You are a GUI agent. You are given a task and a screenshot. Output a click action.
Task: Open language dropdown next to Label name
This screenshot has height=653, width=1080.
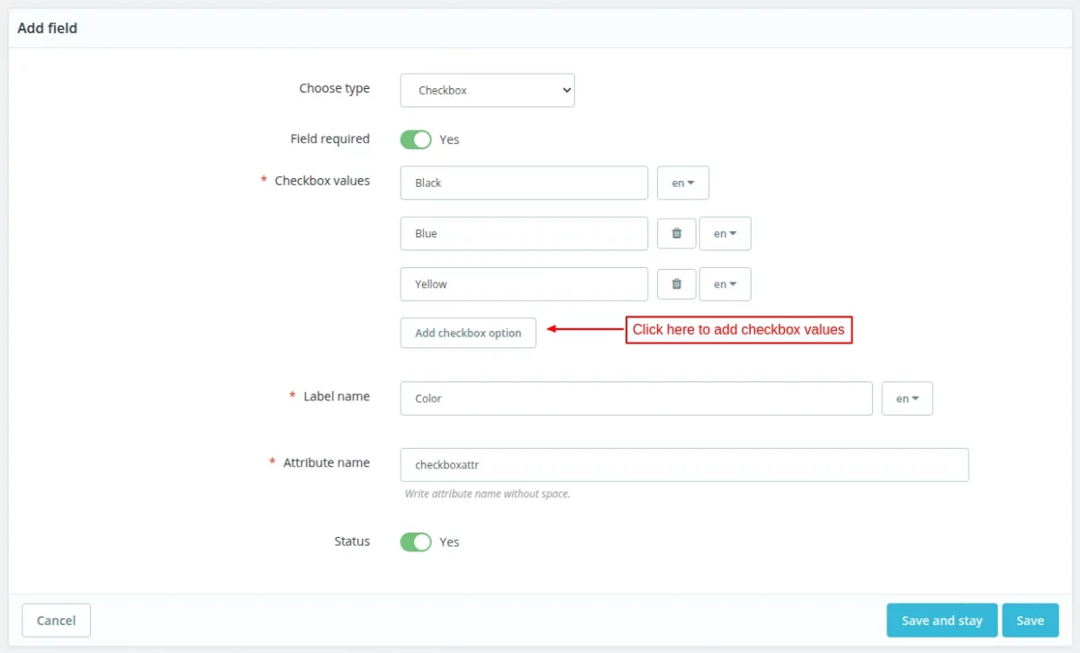(x=907, y=398)
